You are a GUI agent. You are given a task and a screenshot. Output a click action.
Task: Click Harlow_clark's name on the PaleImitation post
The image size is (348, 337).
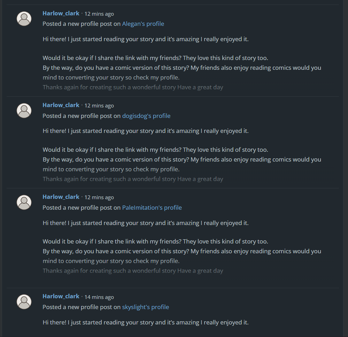click(x=61, y=197)
